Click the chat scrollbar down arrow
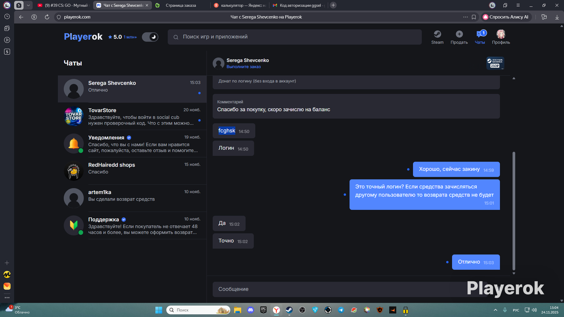 [514, 273]
